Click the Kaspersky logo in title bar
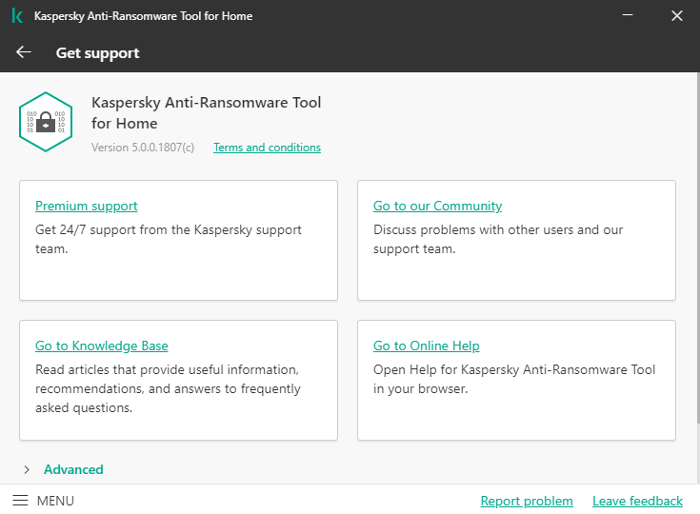The image size is (700, 514). [17, 16]
